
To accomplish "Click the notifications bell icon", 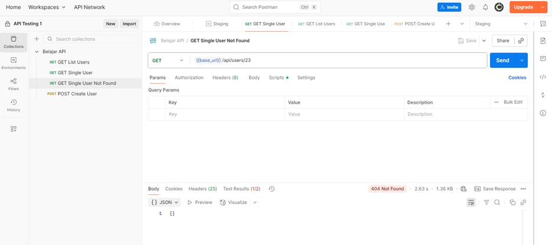I will coord(485,7).
